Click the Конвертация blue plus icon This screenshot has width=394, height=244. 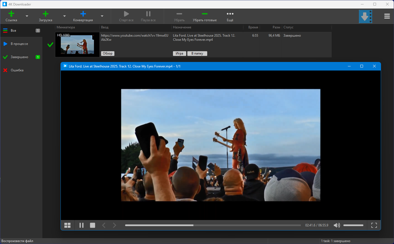coord(83,14)
